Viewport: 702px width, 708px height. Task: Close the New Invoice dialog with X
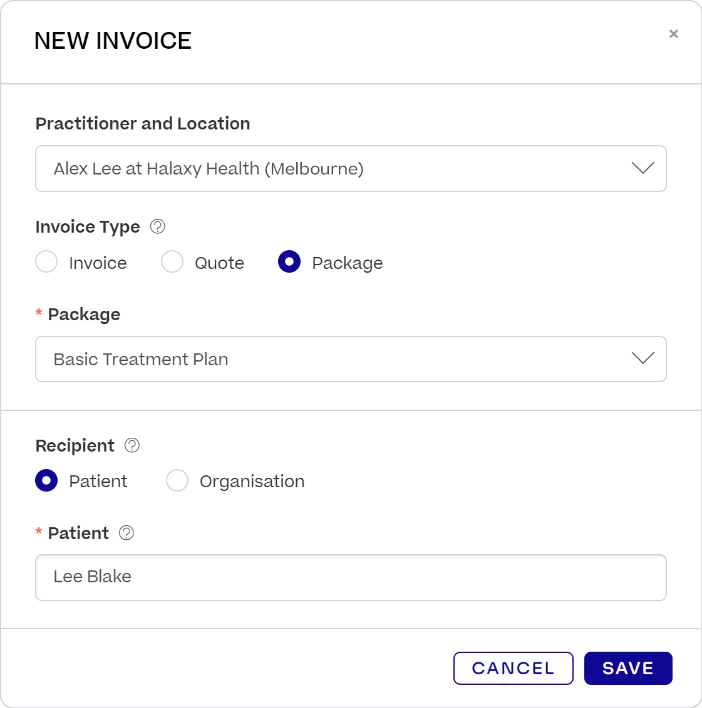(674, 34)
